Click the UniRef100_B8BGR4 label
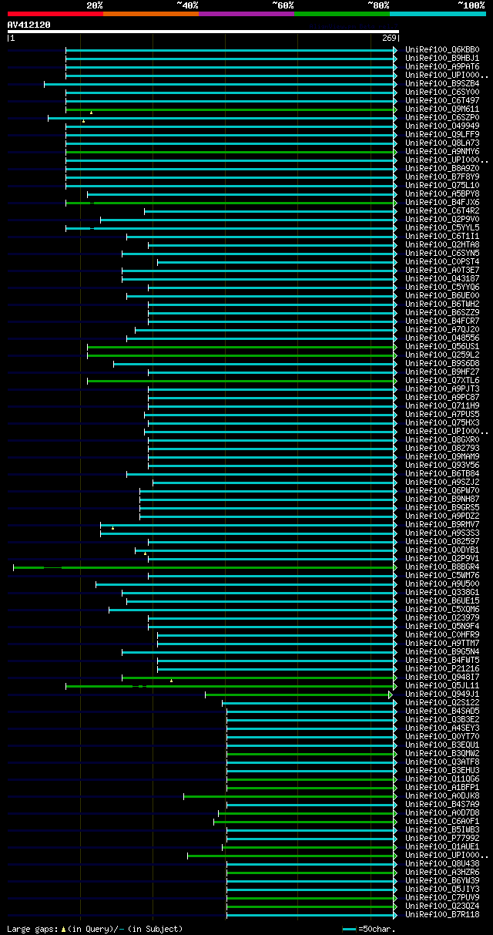Image resolution: width=493 pixels, height=935 pixels. [x=442, y=567]
